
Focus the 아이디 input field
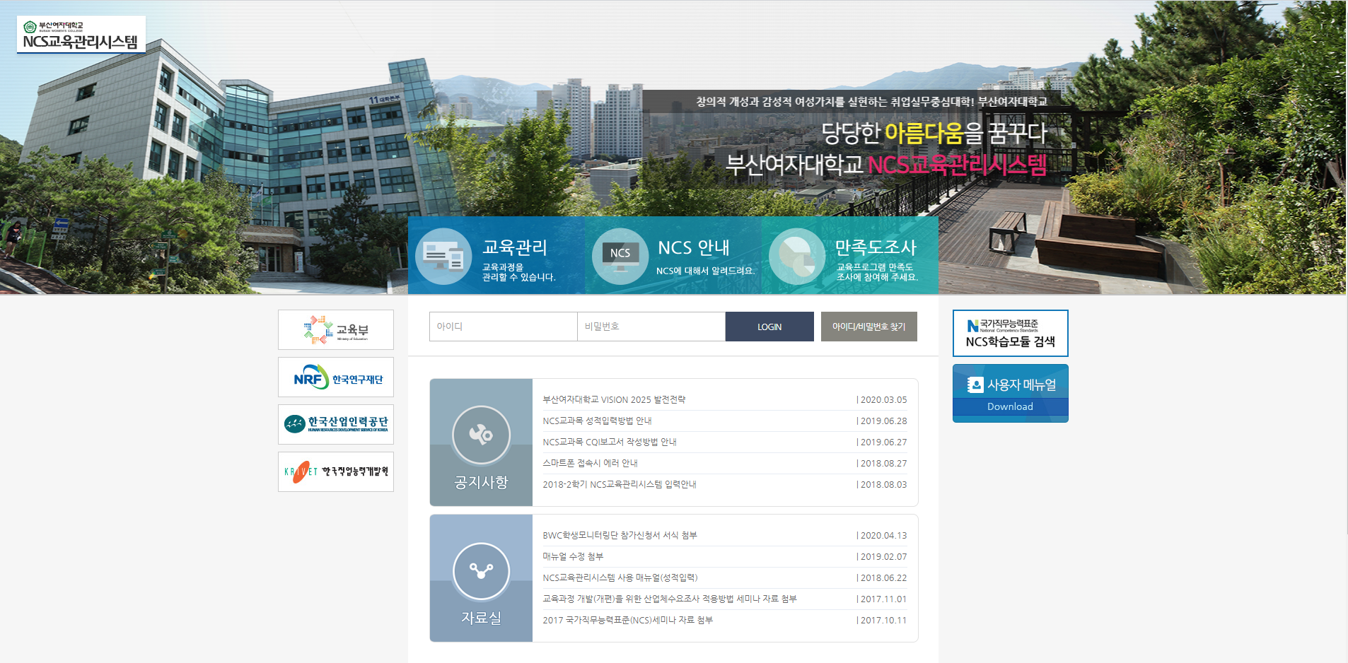[x=503, y=327]
